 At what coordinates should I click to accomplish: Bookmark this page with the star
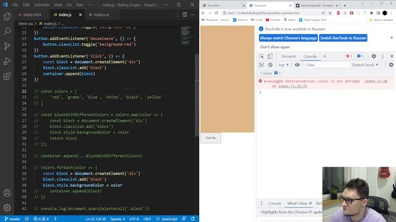[330, 13]
